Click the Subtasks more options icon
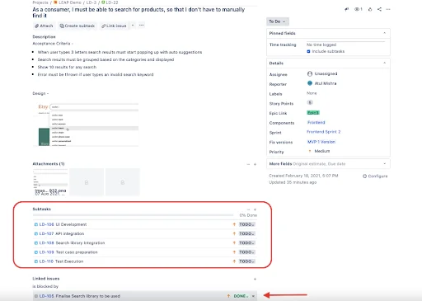This screenshot has width=422, height=301. point(248,209)
